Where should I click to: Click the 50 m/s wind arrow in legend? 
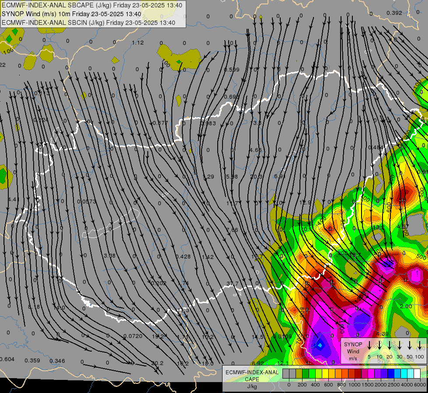click(410, 345)
